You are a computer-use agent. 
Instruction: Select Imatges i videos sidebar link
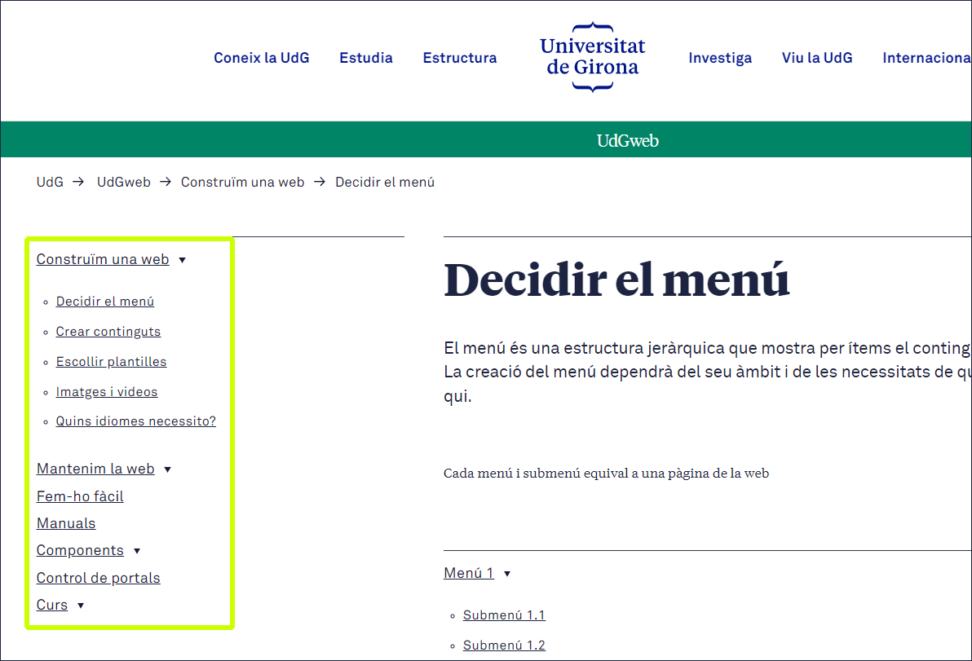pos(107,392)
